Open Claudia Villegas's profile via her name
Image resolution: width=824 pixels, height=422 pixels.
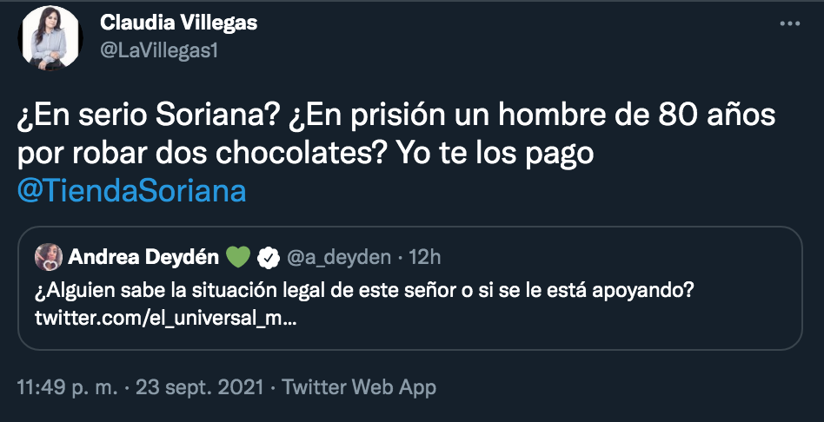[x=179, y=23]
